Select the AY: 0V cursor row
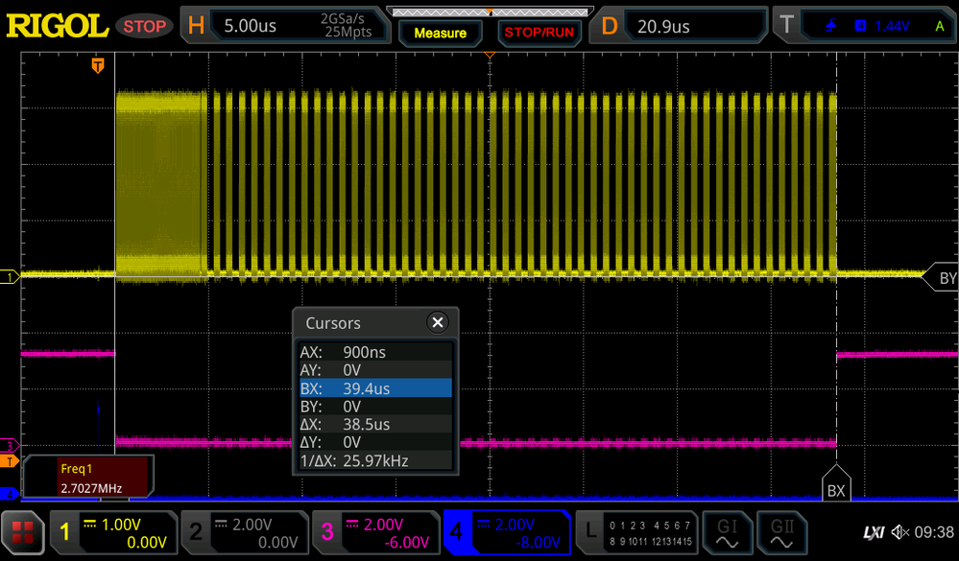Viewport: 959px width, 561px height. coord(375,370)
